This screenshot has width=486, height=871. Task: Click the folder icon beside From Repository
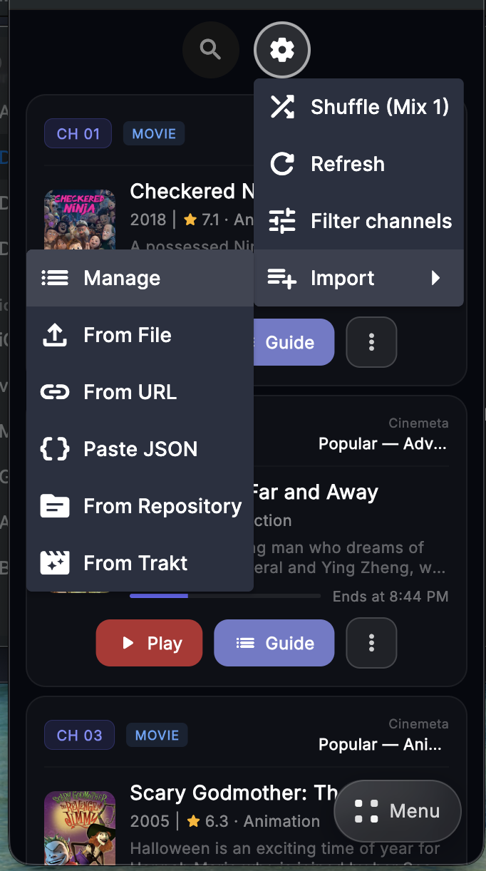55,505
